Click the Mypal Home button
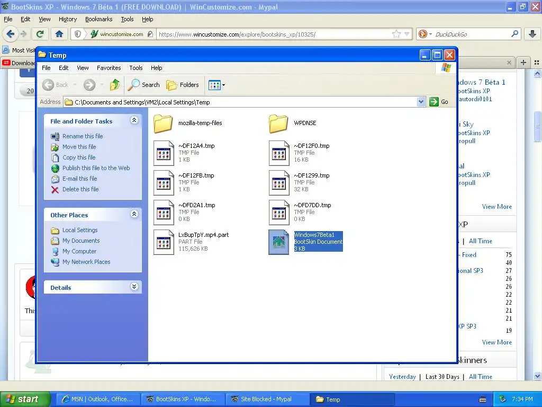 point(59,34)
